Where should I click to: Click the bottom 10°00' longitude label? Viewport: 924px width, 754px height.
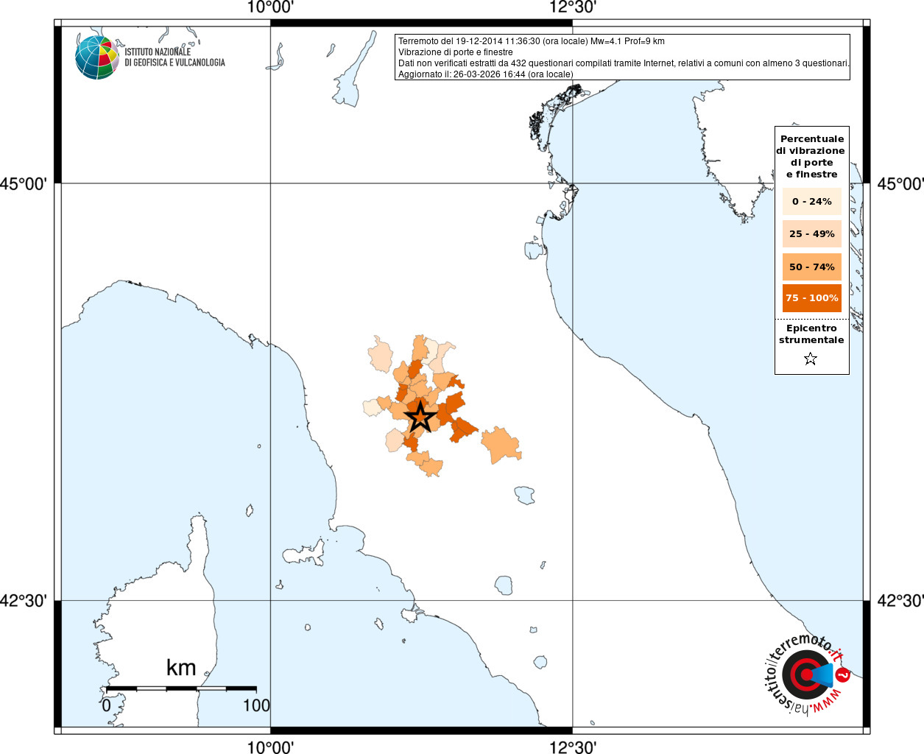270,747
